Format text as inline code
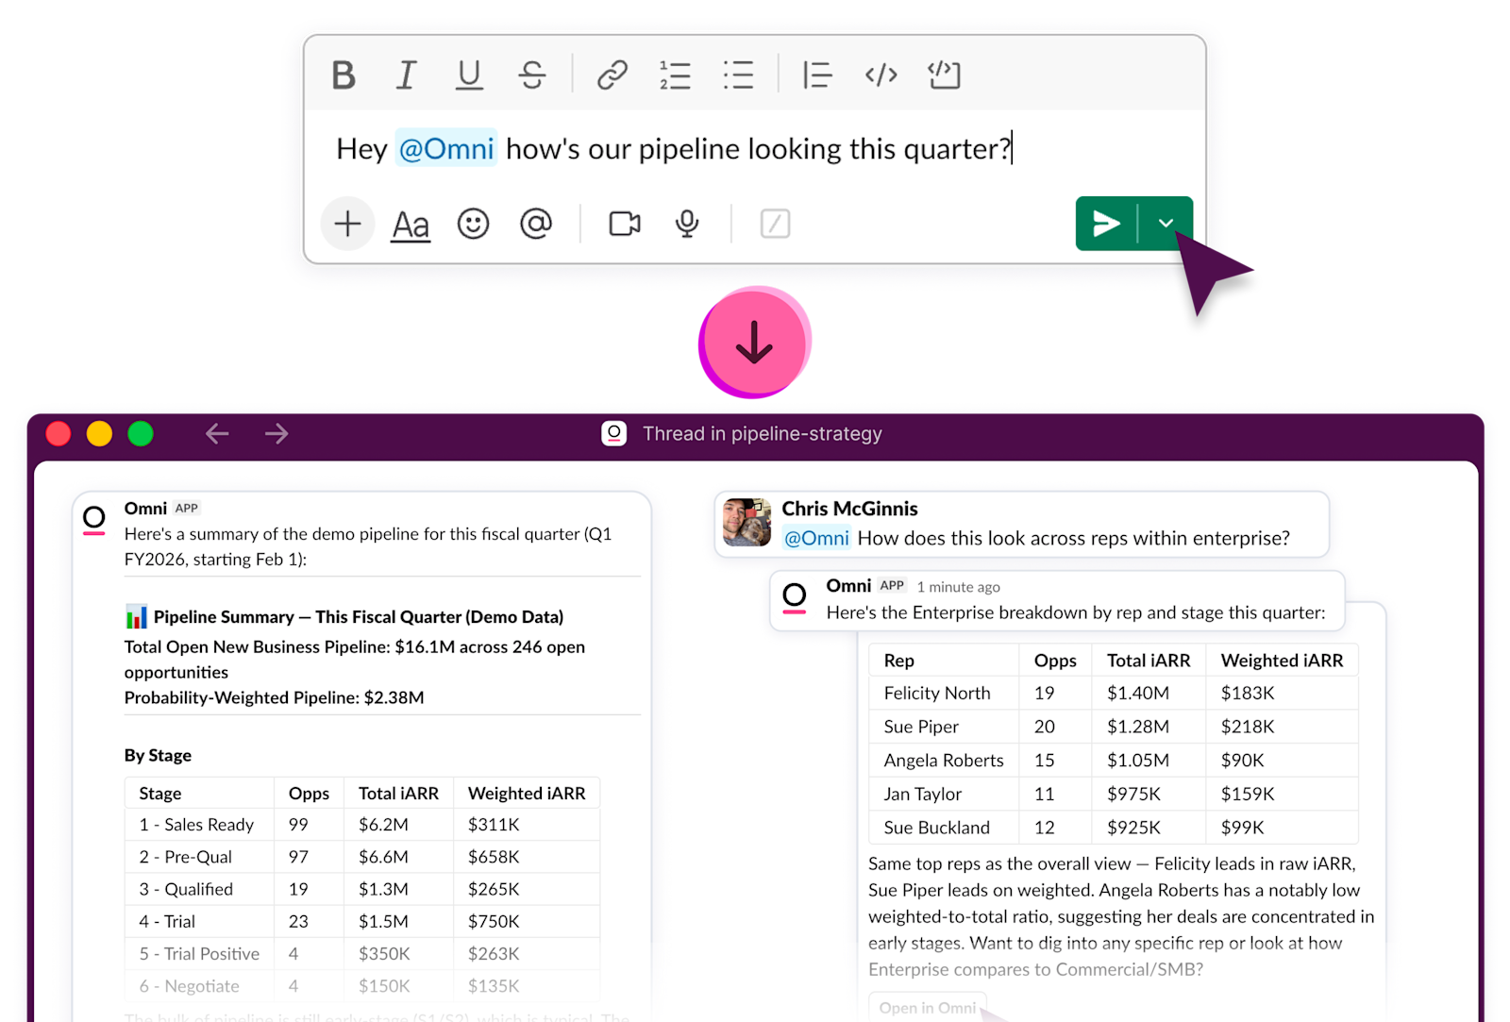1510x1022 pixels. [x=881, y=75]
